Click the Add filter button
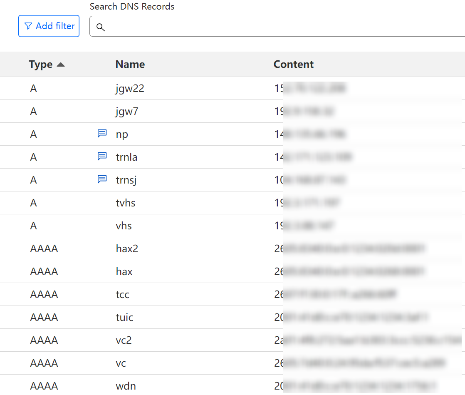Screen dimensions: 465x395 click(49, 26)
